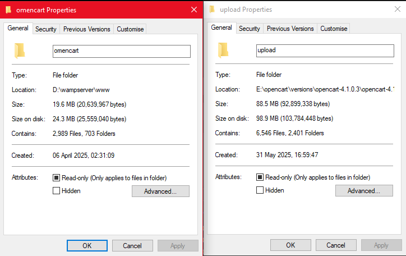Click the folder icon in omencart Properties title bar
This screenshot has height=256, width=406.
8,10
